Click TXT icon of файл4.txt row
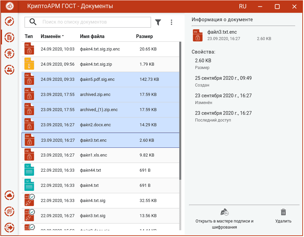 pos(29,185)
